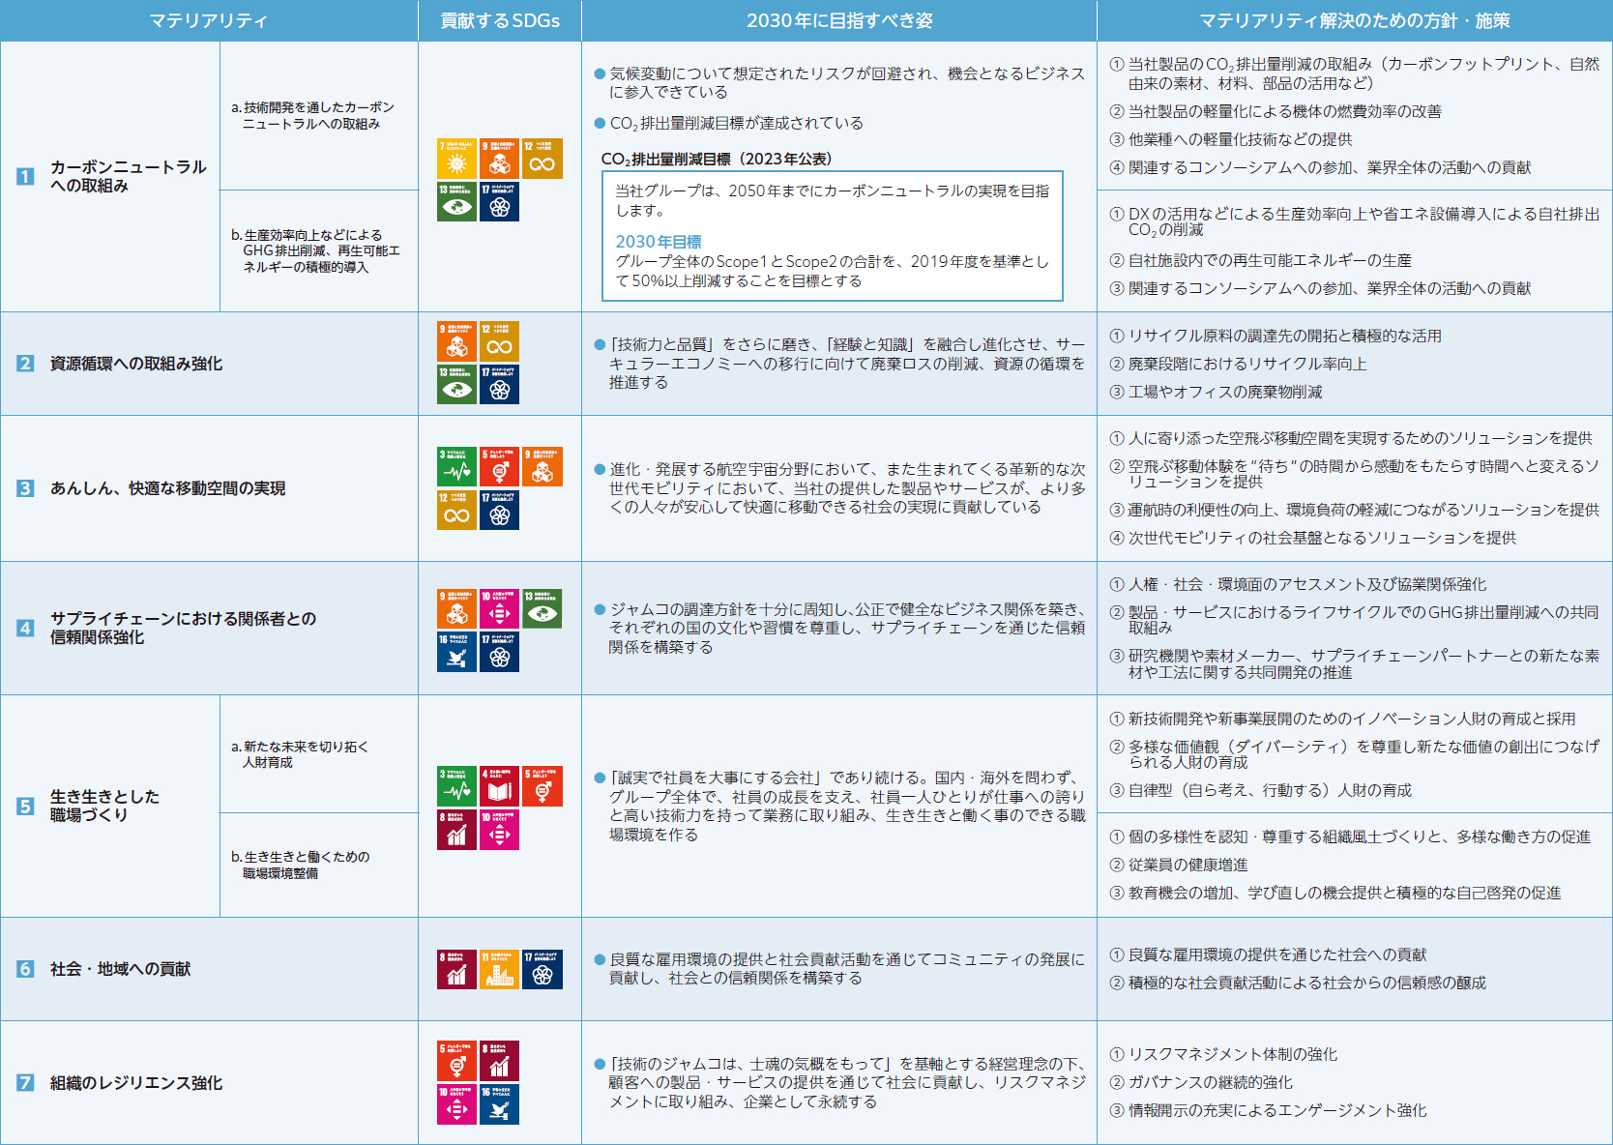Click number 6 badge beside 社会・地域への貢献
The height and width of the screenshot is (1145, 1613).
click(25, 969)
